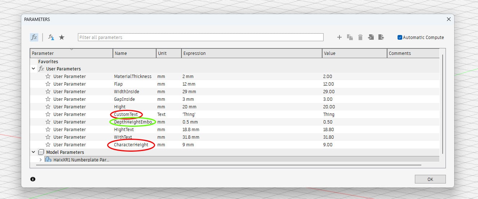Click the vertical scrollbar of the table
Viewport: 478px width, 199px height.
(442, 105)
